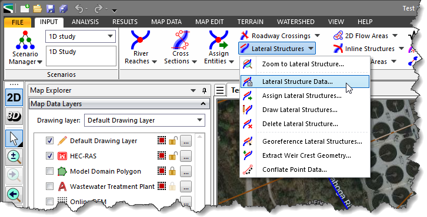Choose Georeference Lateral Structures menu item

point(305,141)
